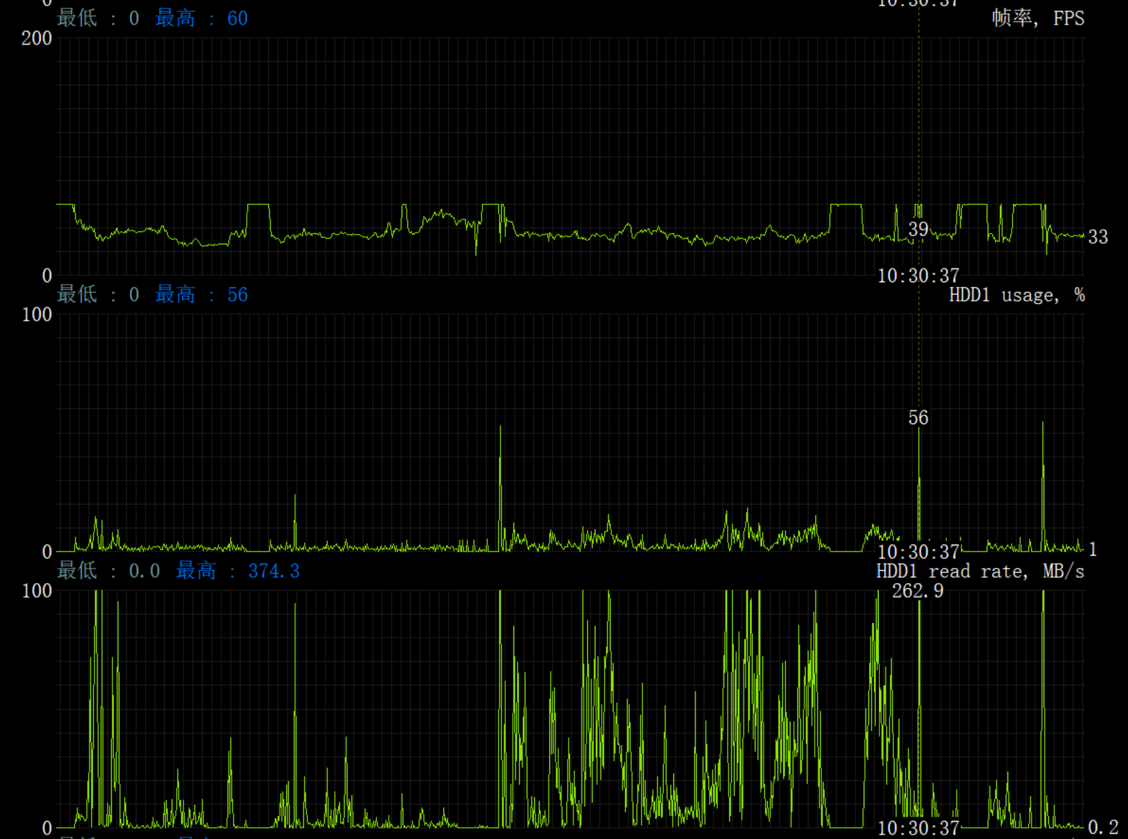This screenshot has height=839, width=1128.
Task: Click the 10:30:37 timestamp below FPS graph
Action: coord(918,276)
